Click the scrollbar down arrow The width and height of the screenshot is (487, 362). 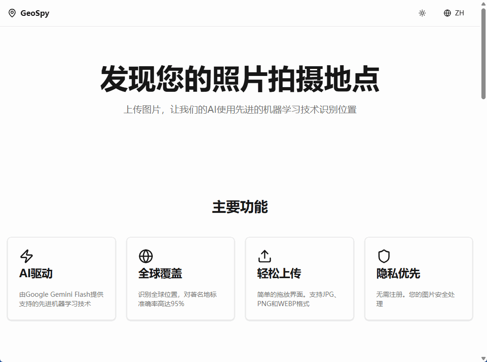(x=483, y=358)
